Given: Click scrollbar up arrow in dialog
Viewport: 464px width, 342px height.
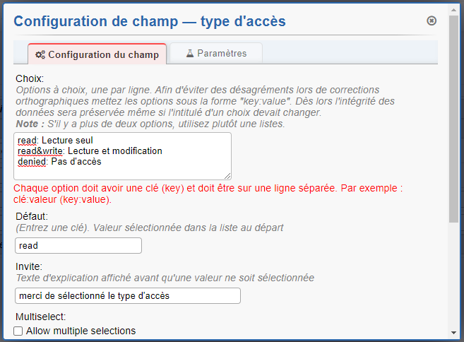Looking at the screenshot, I should point(453,11).
